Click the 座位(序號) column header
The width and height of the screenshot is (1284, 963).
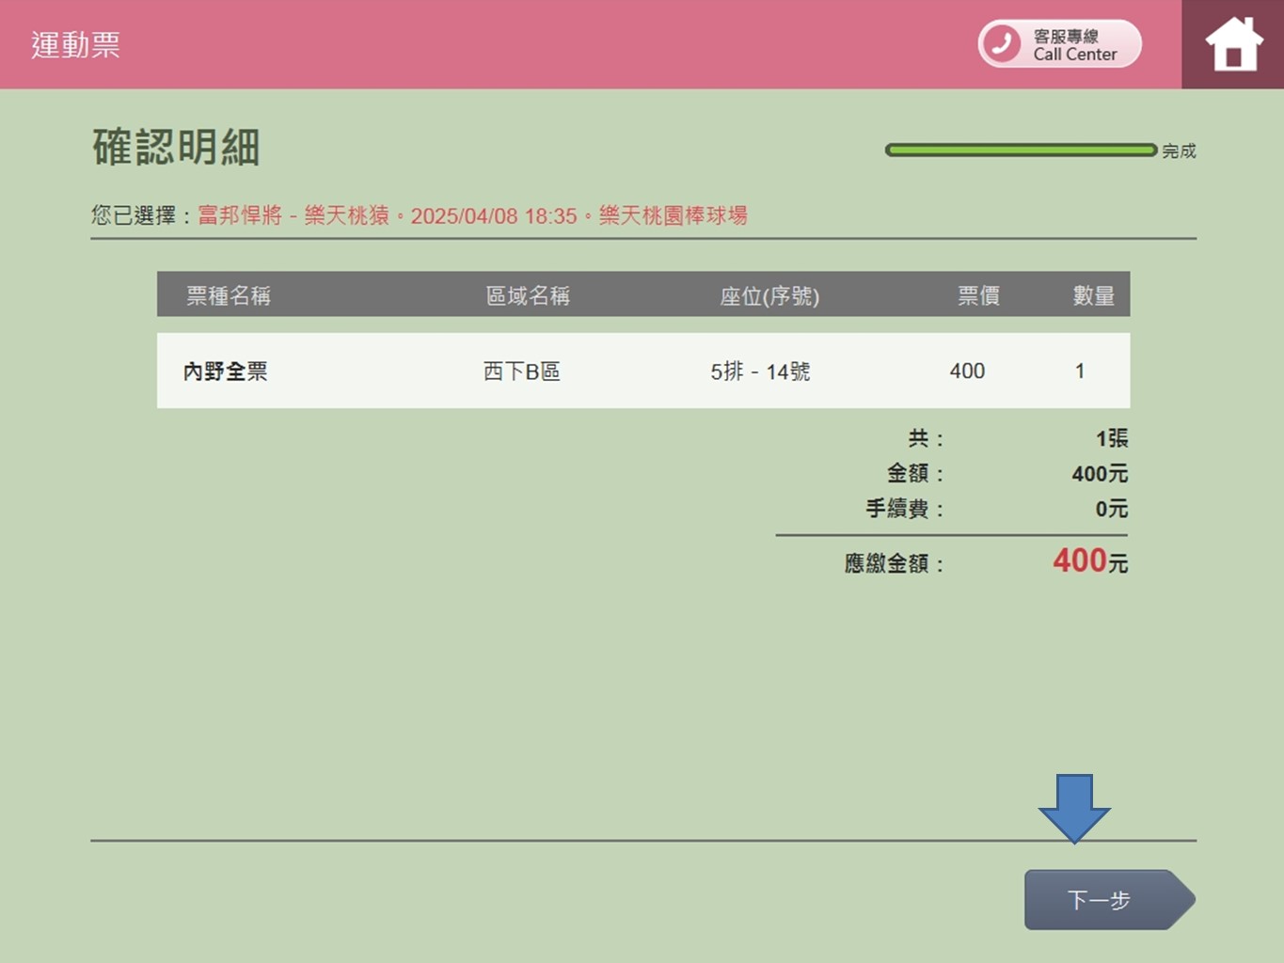[x=769, y=296]
